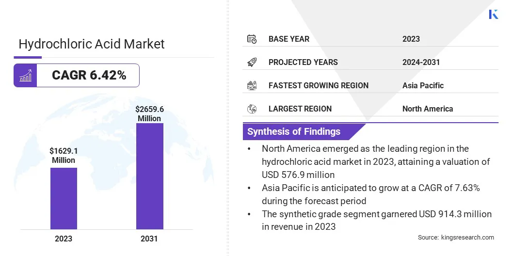Select the 2031 purple bar

(x=149, y=176)
